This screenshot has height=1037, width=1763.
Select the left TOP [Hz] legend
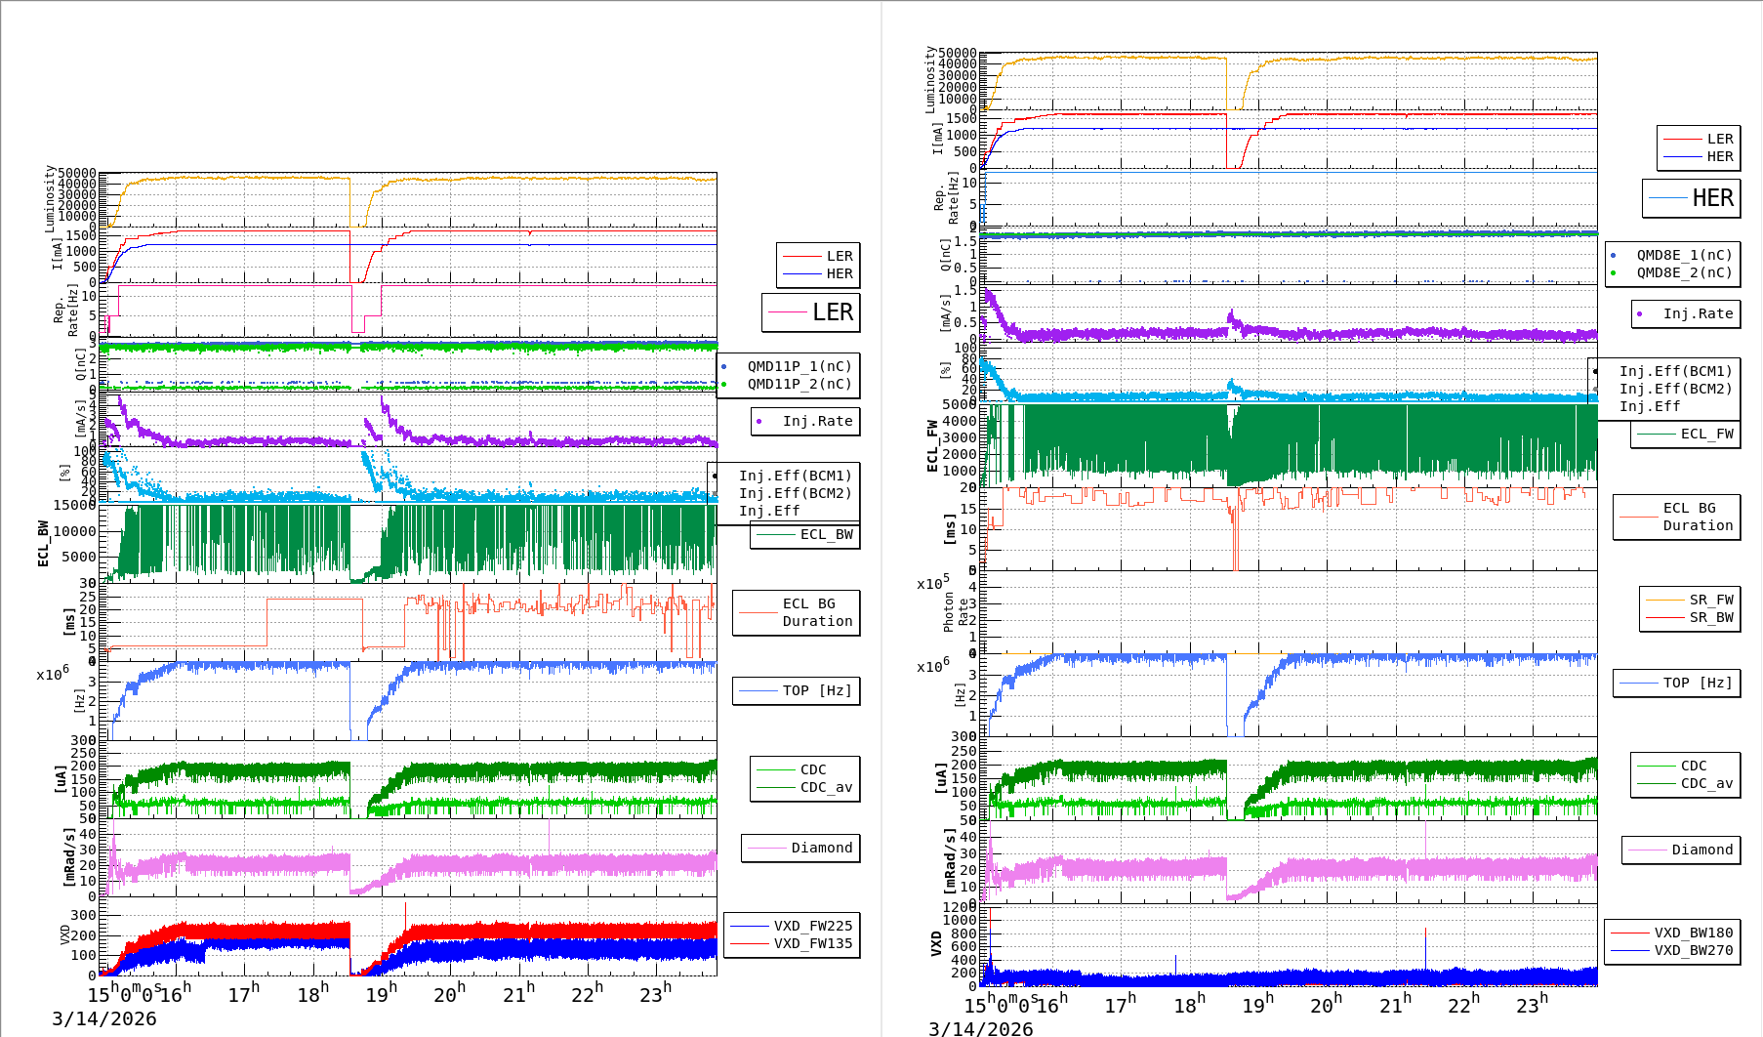(x=797, y=690)
